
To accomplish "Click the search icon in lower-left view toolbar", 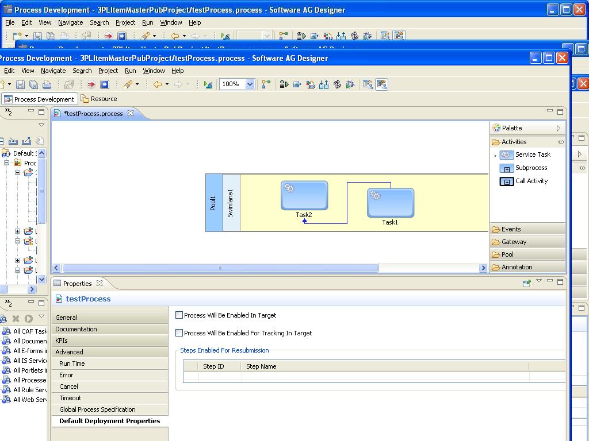I will coord(3,319).
